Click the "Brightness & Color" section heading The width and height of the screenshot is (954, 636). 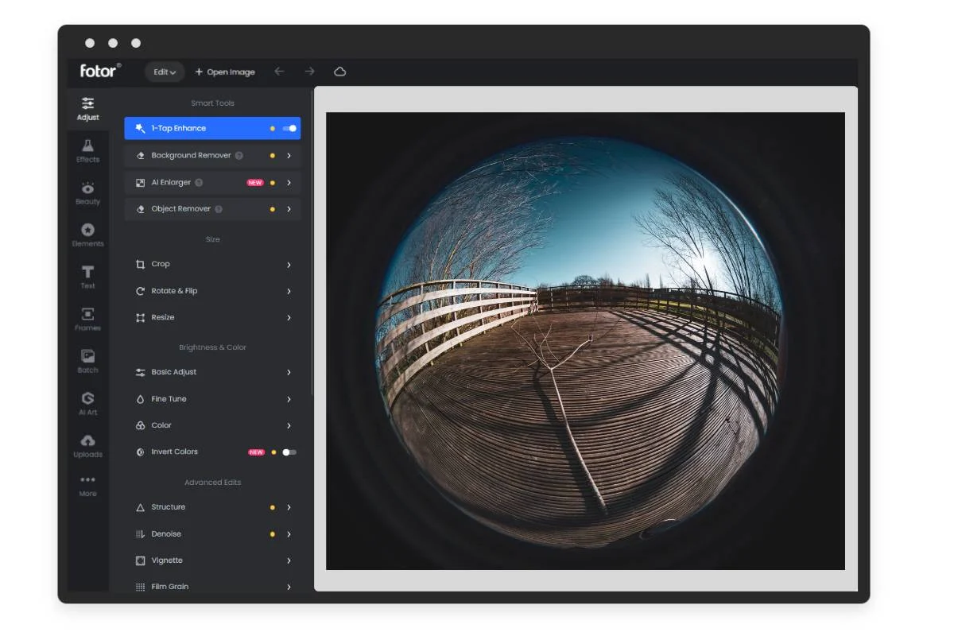pos(212,347)
